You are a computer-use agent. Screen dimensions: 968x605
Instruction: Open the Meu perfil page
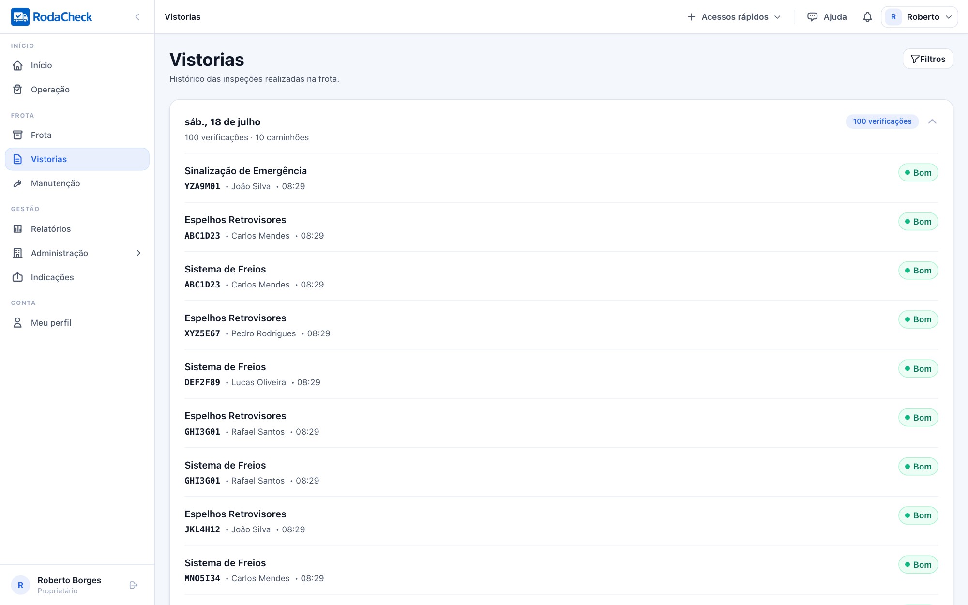77,323
